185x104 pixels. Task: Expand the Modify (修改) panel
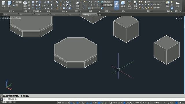[x=64, y=11]
